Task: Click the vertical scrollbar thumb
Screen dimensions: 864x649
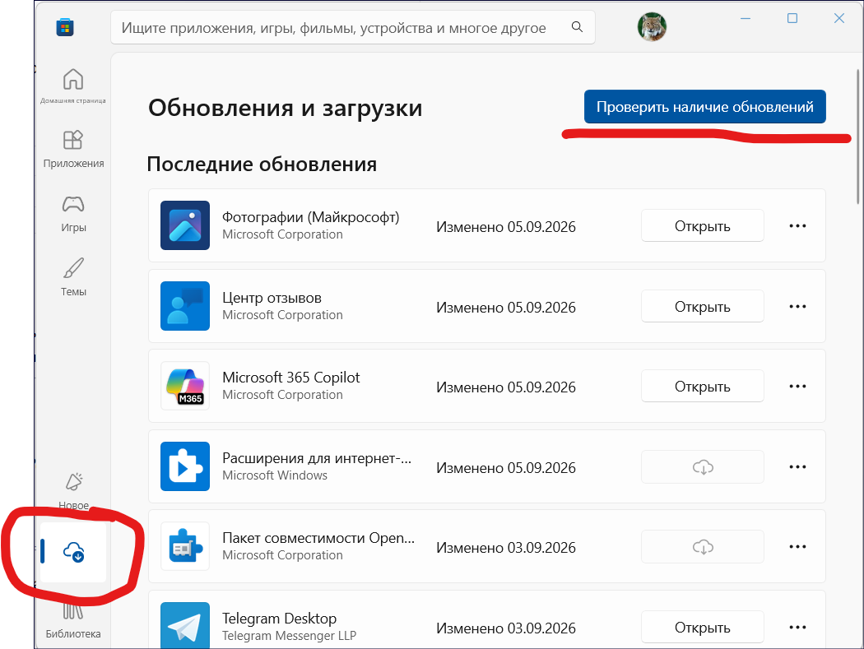Action: point(858,137)
